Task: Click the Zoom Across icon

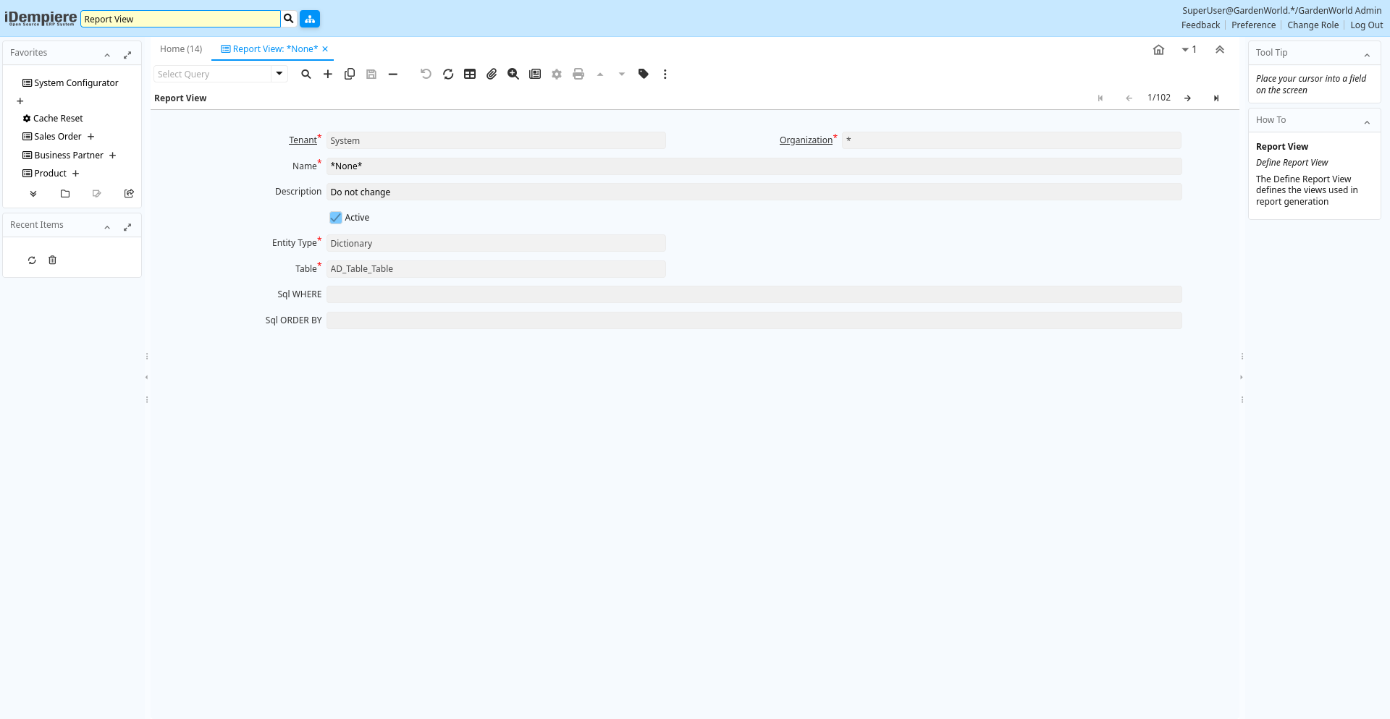Action: [513, 74]
